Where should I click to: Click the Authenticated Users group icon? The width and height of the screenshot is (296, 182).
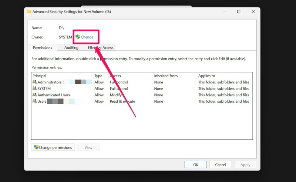point(34,95)
